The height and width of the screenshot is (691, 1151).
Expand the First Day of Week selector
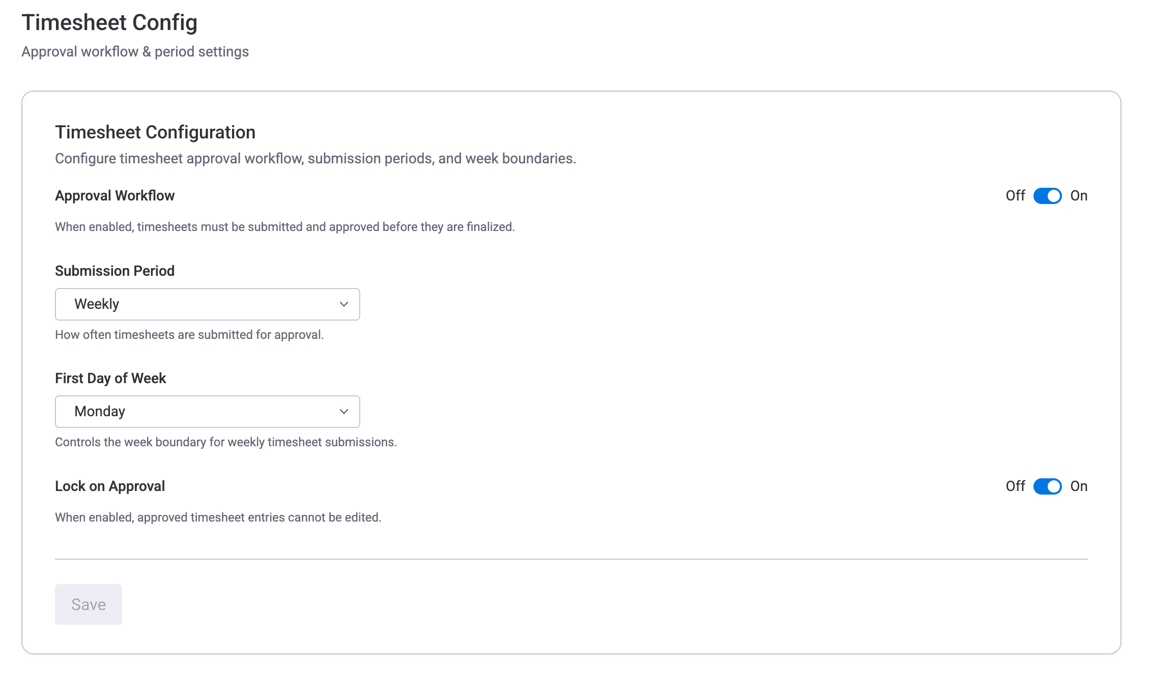207,411
